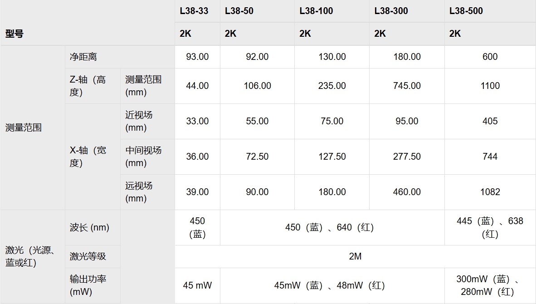
Task: Click the 450（蓝）、640（红）wavelength cell
Action: 329,227
